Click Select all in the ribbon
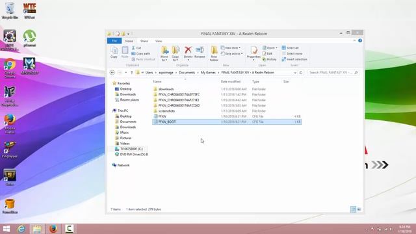Viewport: 416px width, 234px height. tap(291, 47)
